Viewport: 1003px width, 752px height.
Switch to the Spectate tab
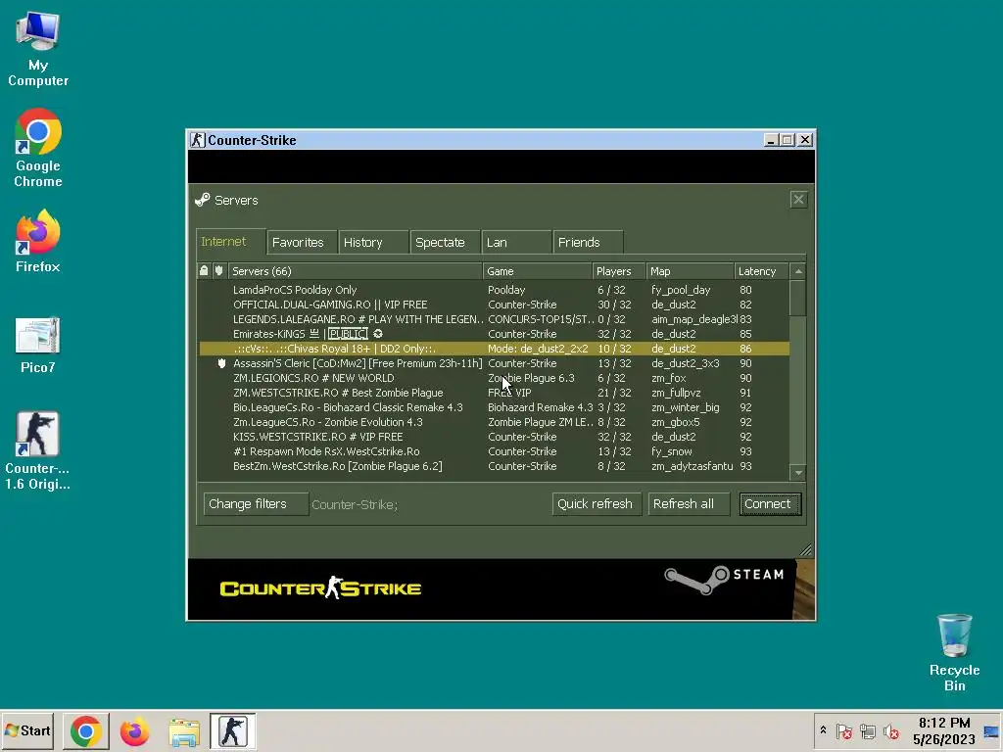[446, 243]
